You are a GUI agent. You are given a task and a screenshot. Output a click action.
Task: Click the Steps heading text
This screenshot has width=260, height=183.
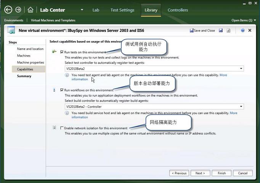pos(13,42)
